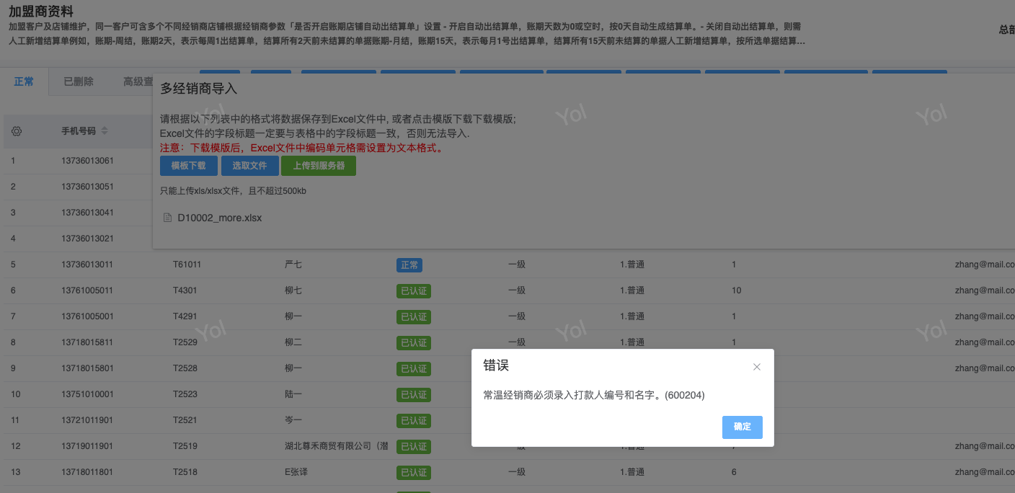Click the name 柳七
The height and width of the screenshot is (493, 1015).
293,290
